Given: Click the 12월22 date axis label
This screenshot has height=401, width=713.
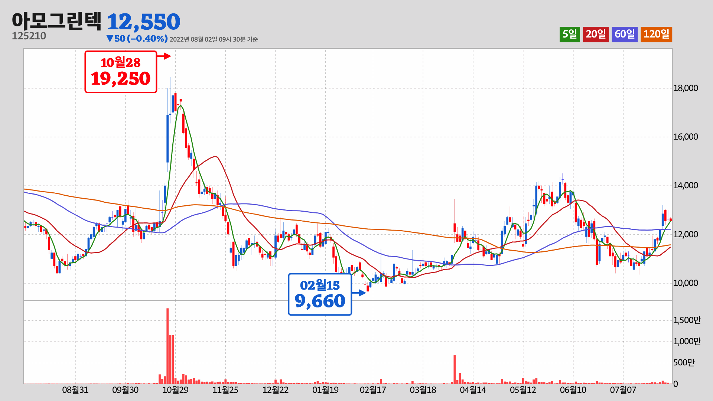Looking at the screenshot, I should pyautogui.click(x=276, y=390).
